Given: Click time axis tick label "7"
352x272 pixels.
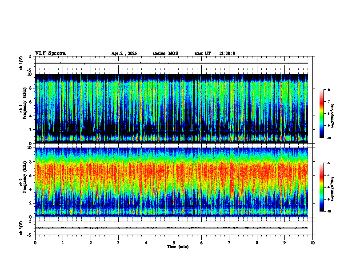Looking at the screenshot, I should pos(229,243).
